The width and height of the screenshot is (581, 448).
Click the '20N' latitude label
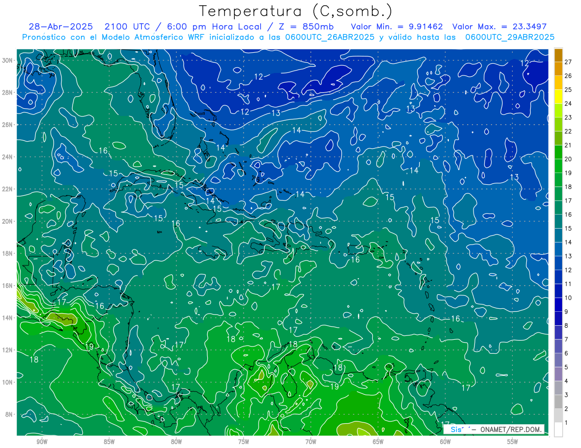(x=8, y=221)
